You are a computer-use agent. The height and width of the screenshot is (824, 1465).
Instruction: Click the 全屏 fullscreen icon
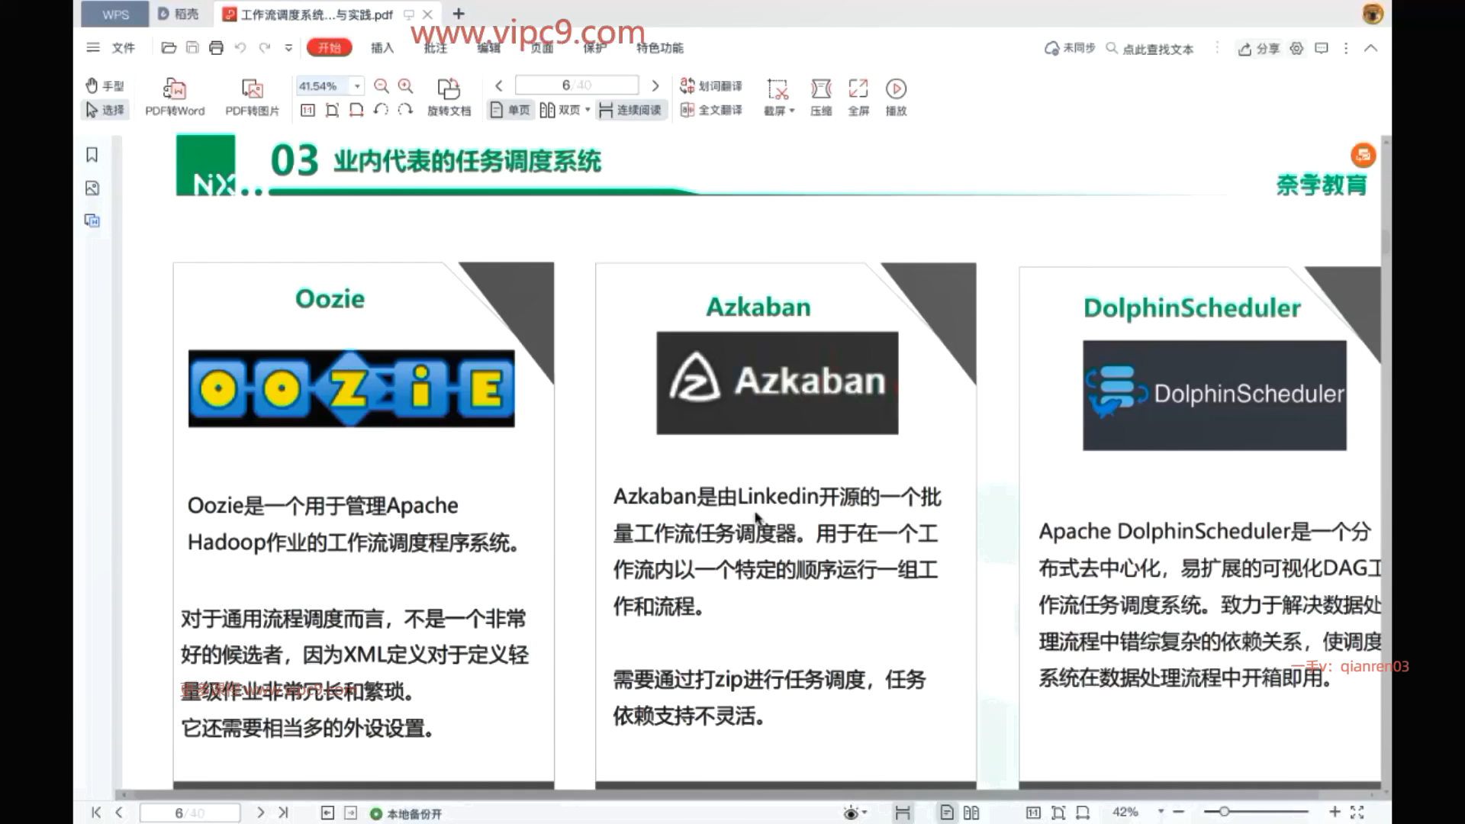[858, 89]
